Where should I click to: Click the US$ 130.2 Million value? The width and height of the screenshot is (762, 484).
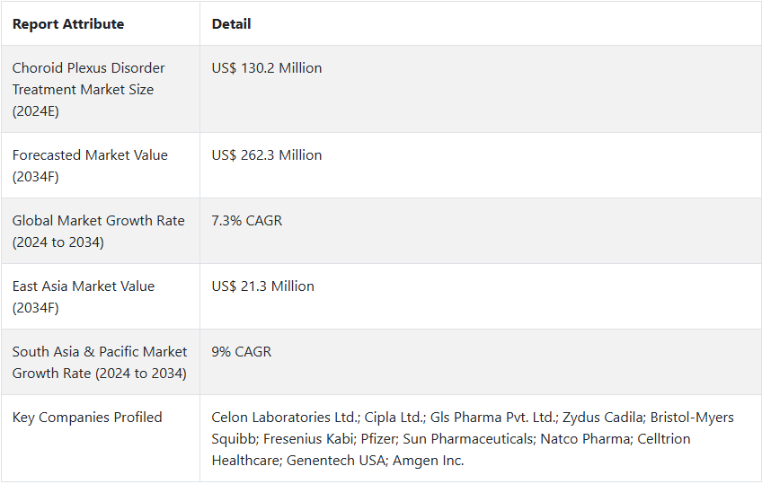click(x=267, y=68)
